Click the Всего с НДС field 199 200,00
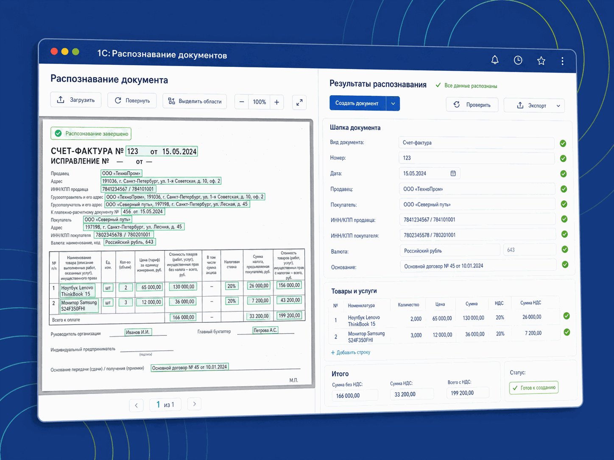The image size is (614, 460). click(468, 393)
